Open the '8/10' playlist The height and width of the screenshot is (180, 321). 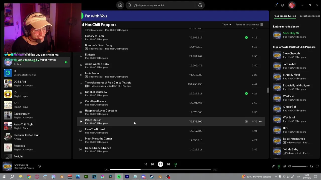pyautogui.click(x=37, y=105)
